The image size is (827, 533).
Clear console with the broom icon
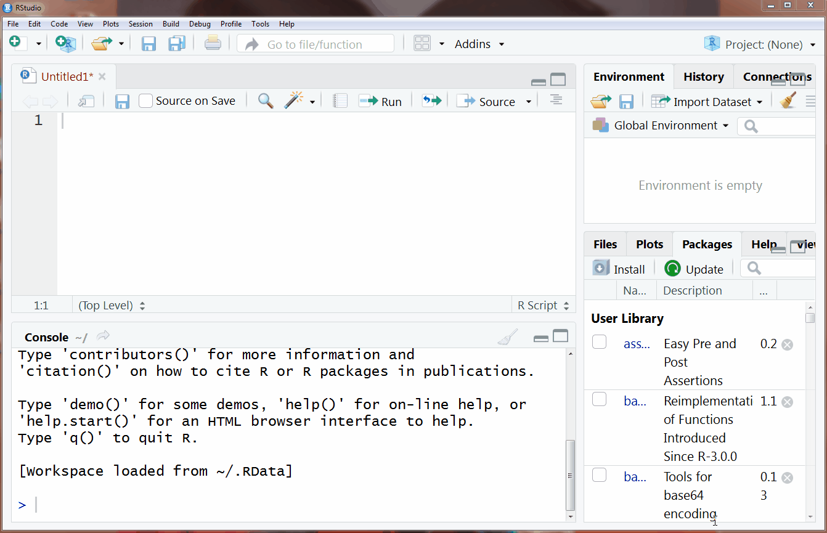[x=508, y=336]
